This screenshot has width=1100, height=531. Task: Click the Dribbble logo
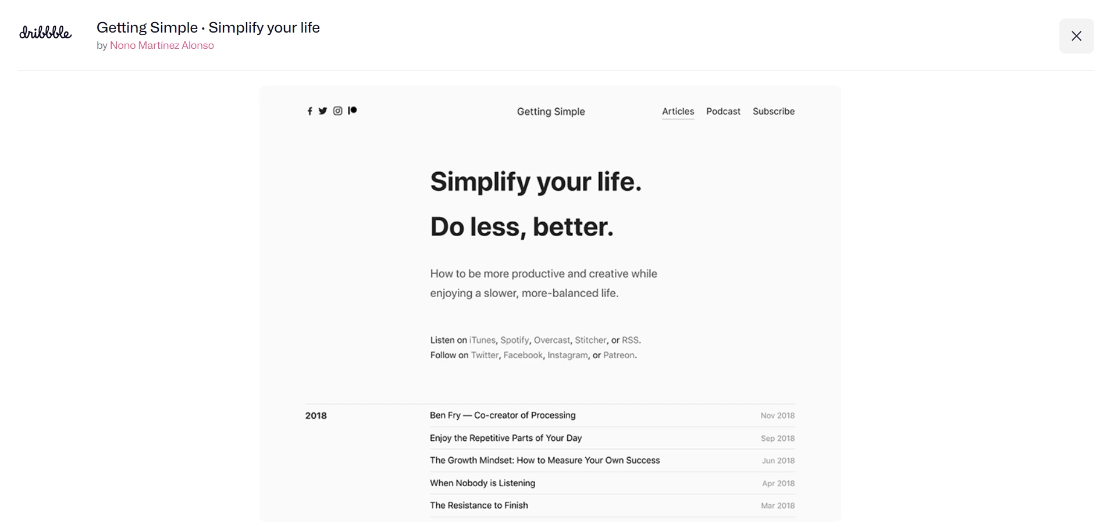45,33
